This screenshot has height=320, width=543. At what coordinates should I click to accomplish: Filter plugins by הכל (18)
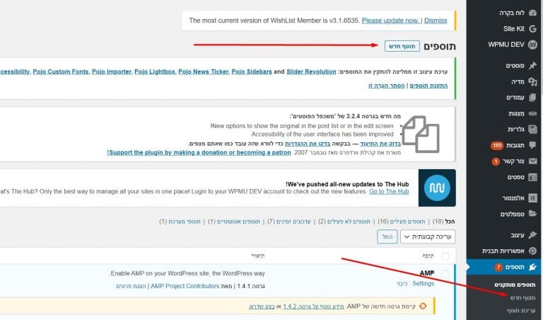tap(443, 221)
